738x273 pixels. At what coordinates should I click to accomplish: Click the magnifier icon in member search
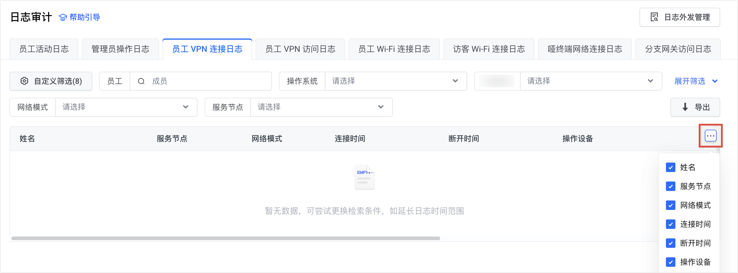pos(141,81)
